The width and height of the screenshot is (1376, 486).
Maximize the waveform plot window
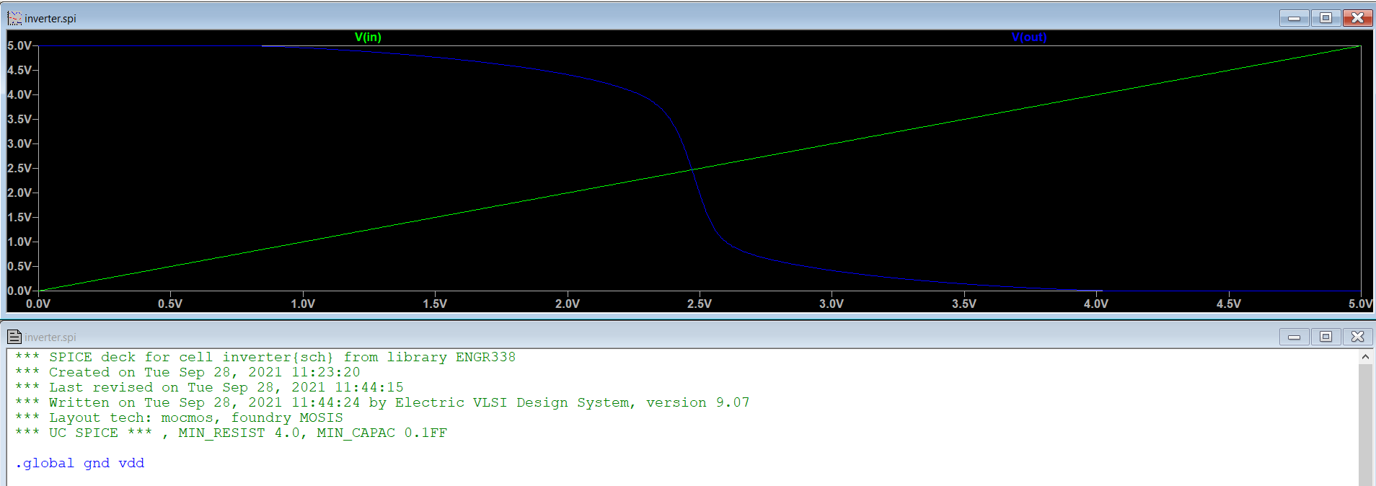(1326, 18)
